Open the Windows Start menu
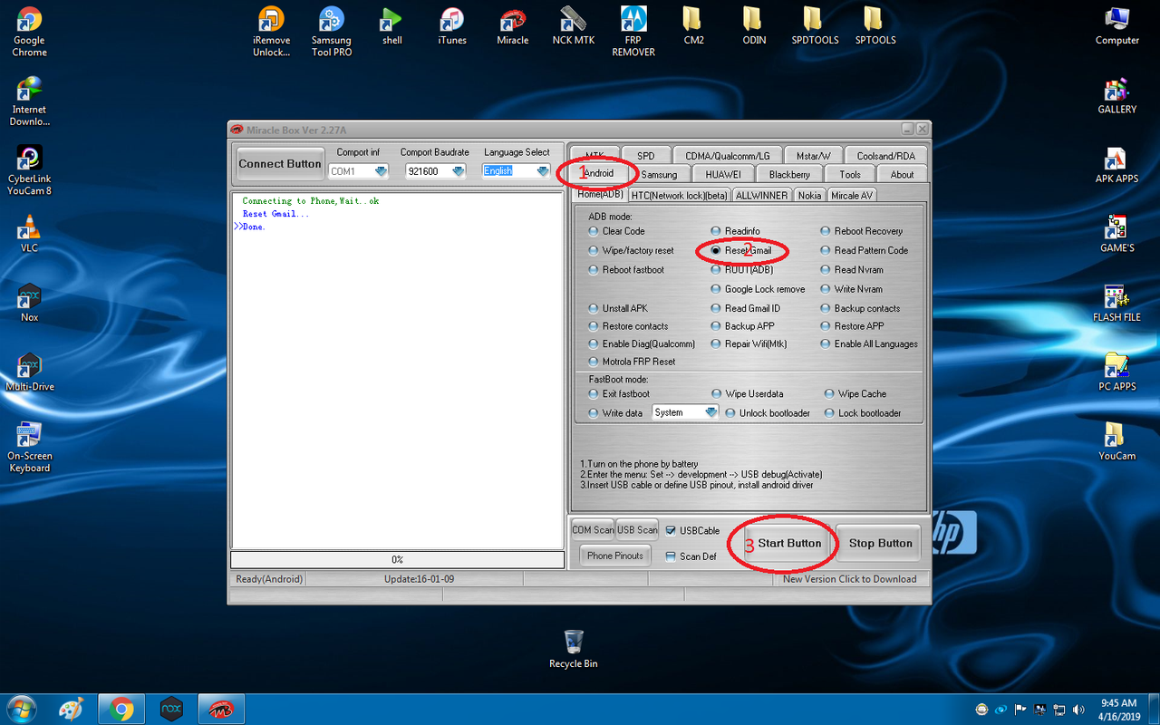The width and height of the screenshot is (1160, 725). tap(22, 709)
